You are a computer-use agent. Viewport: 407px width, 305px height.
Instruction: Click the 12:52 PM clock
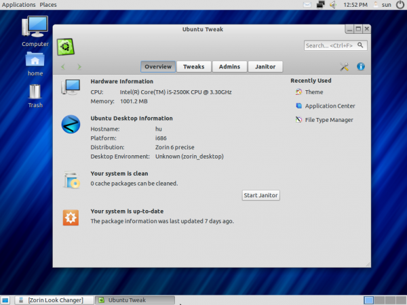(x=355, y=5)
